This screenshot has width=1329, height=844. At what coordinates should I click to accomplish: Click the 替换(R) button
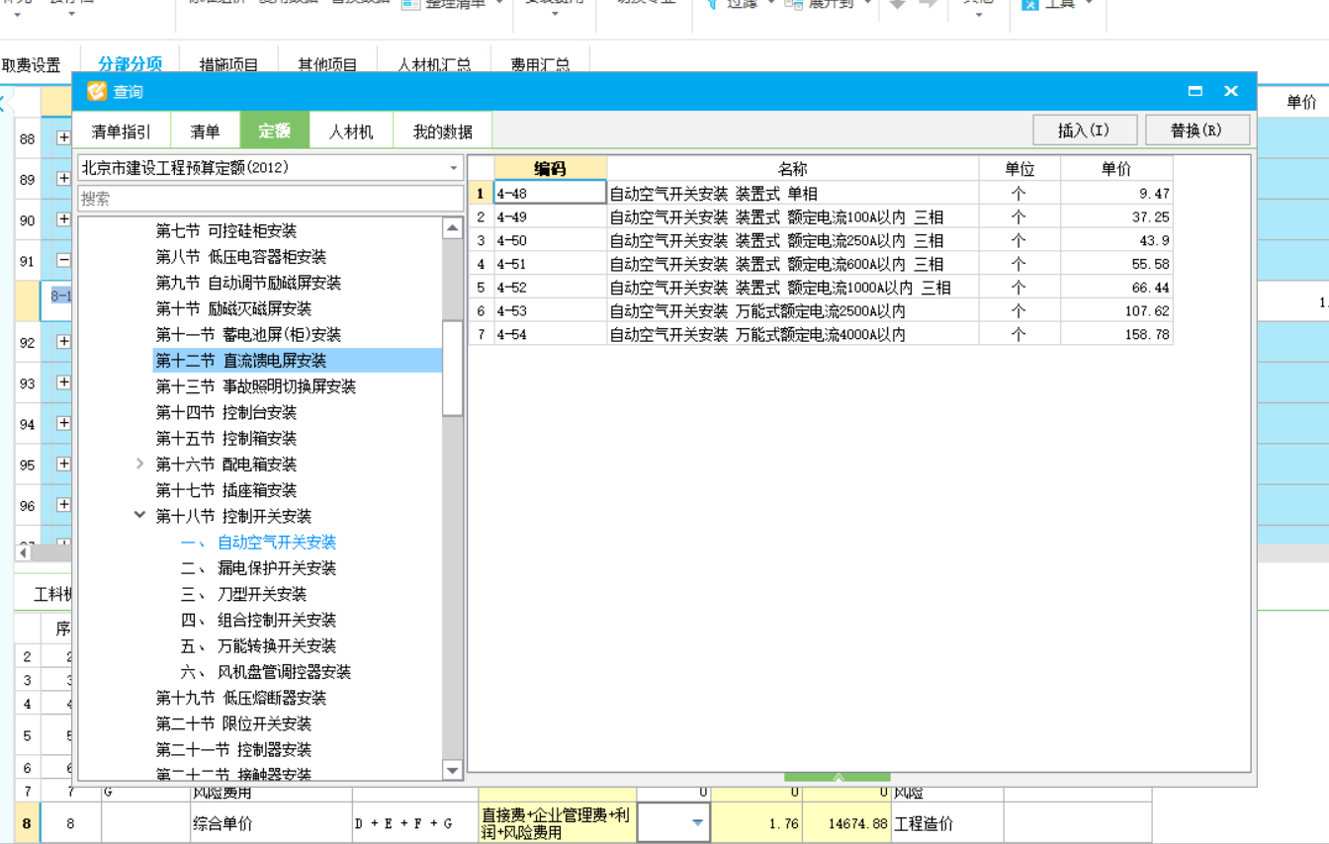(1196, 130)
